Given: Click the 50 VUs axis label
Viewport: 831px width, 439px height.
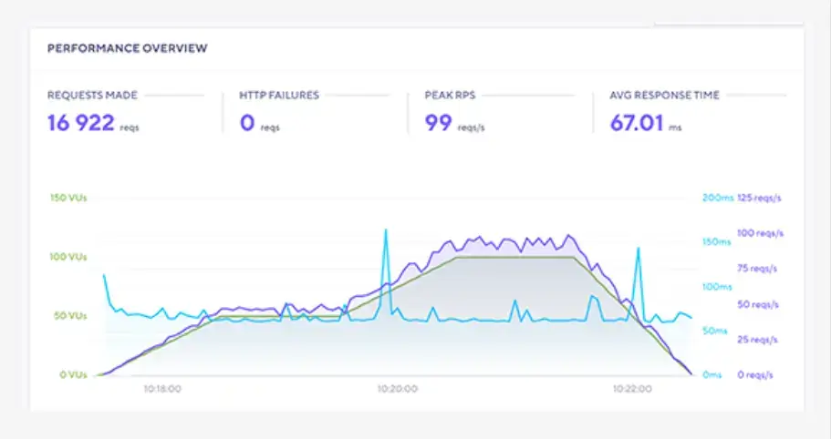Looking at the screenshot, I should click(x=70, y=316).
